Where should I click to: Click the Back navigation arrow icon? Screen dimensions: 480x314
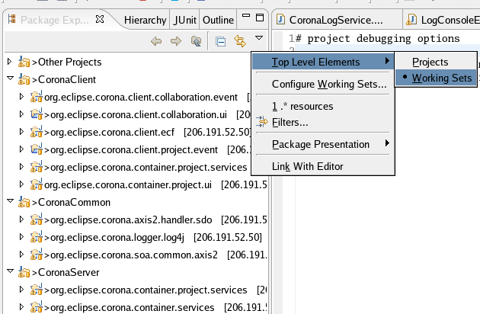point(156,41)
